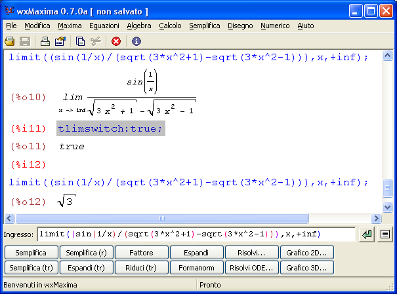Click the Formanorm button
This screenshot has width=397, height=294.
[x=197, y=267]
